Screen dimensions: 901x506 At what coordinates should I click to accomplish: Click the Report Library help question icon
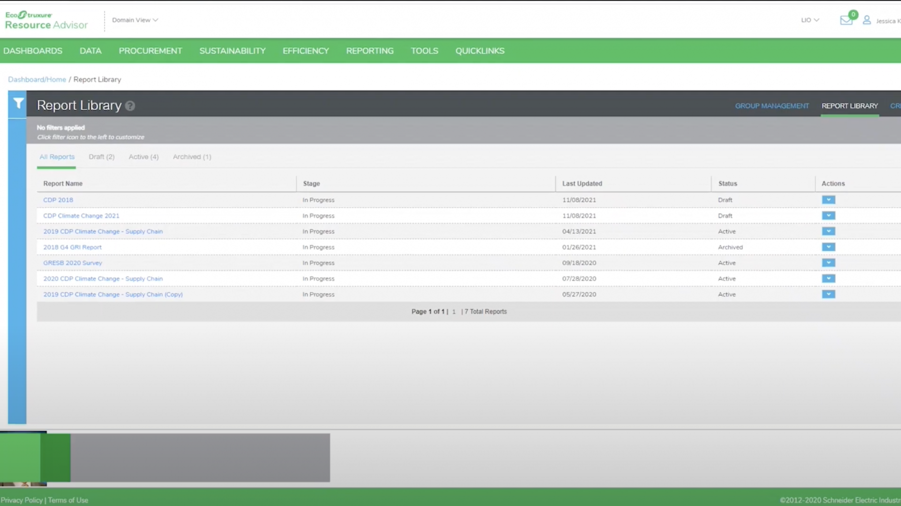point(130,106)
